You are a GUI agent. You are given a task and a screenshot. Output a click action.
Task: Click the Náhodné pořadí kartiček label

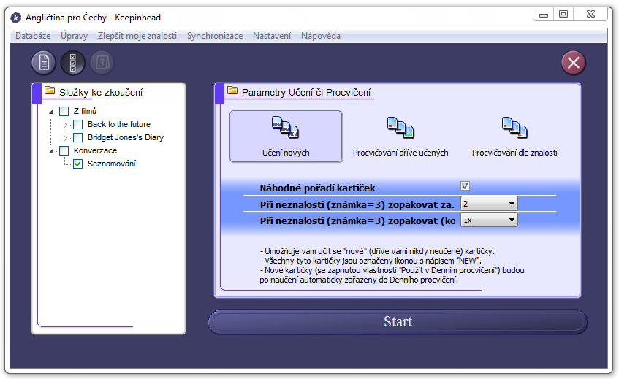317,188
